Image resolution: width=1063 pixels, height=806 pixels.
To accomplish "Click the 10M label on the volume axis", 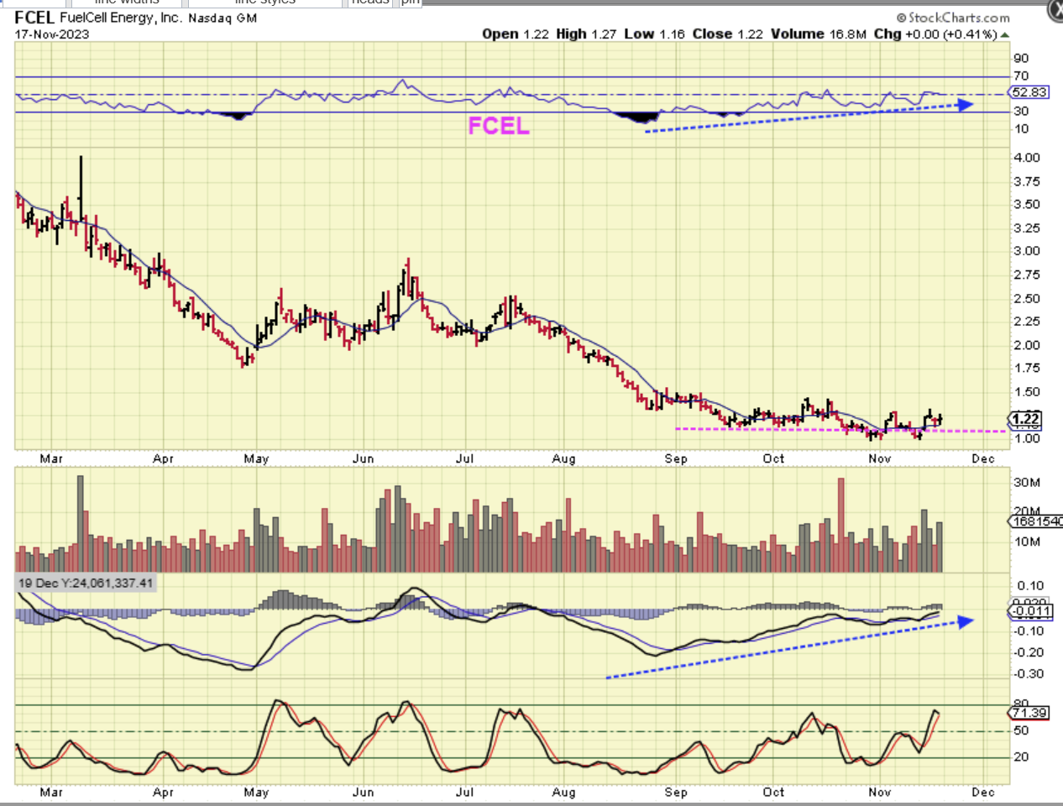I will coord(1027,542).
